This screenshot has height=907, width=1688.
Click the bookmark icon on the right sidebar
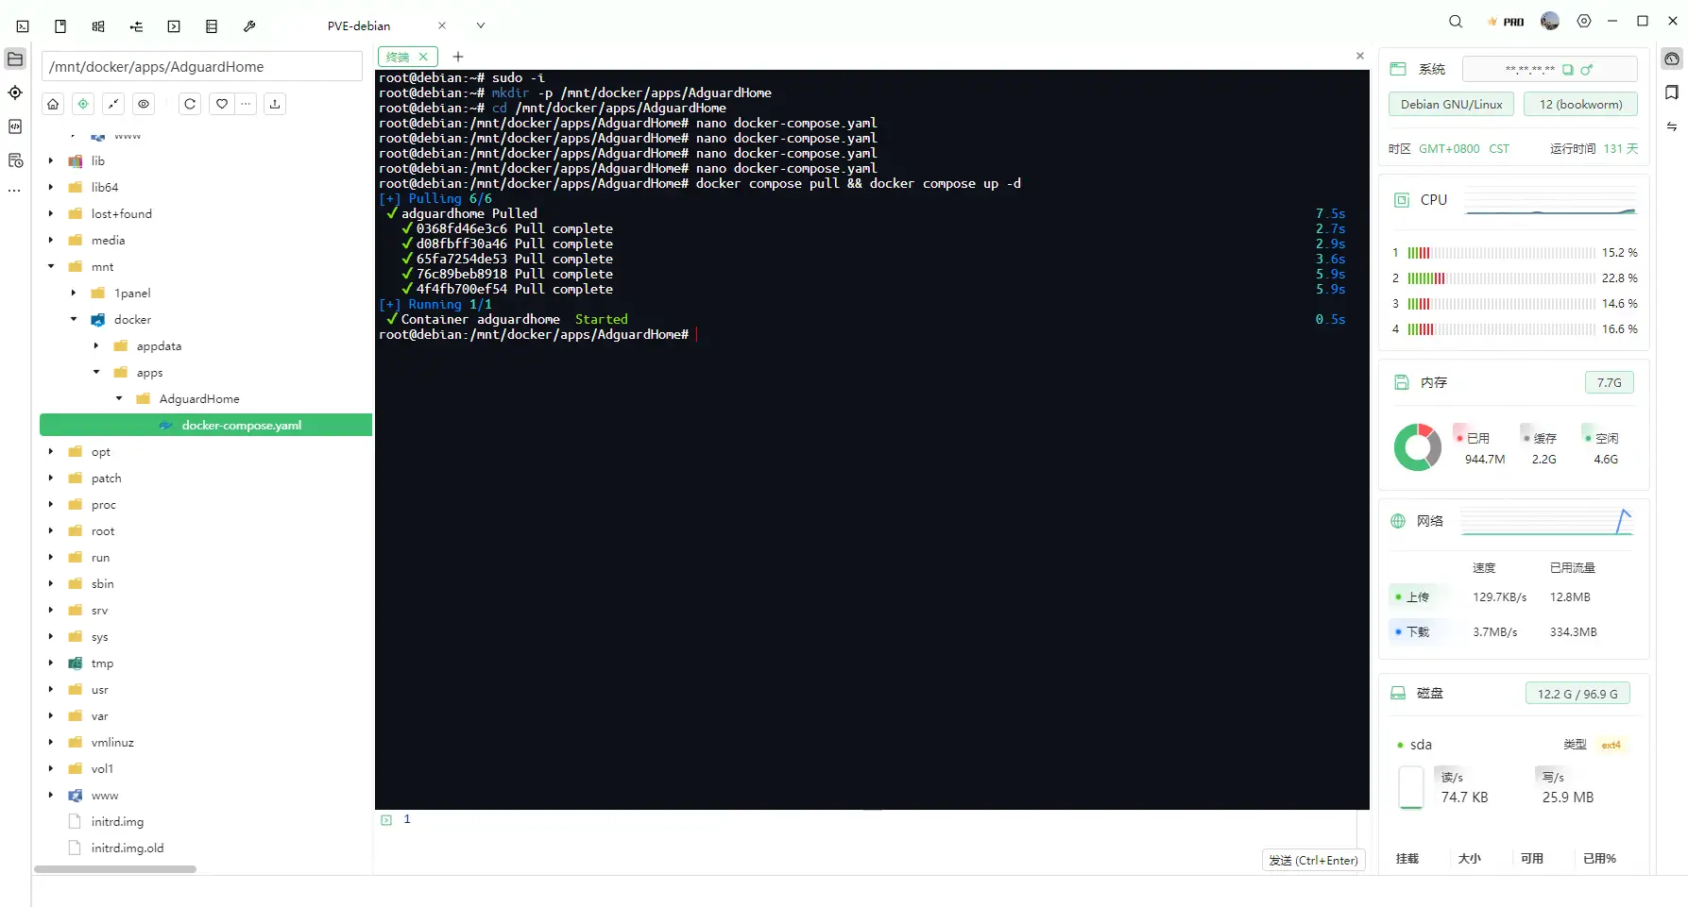point(1672,92)
